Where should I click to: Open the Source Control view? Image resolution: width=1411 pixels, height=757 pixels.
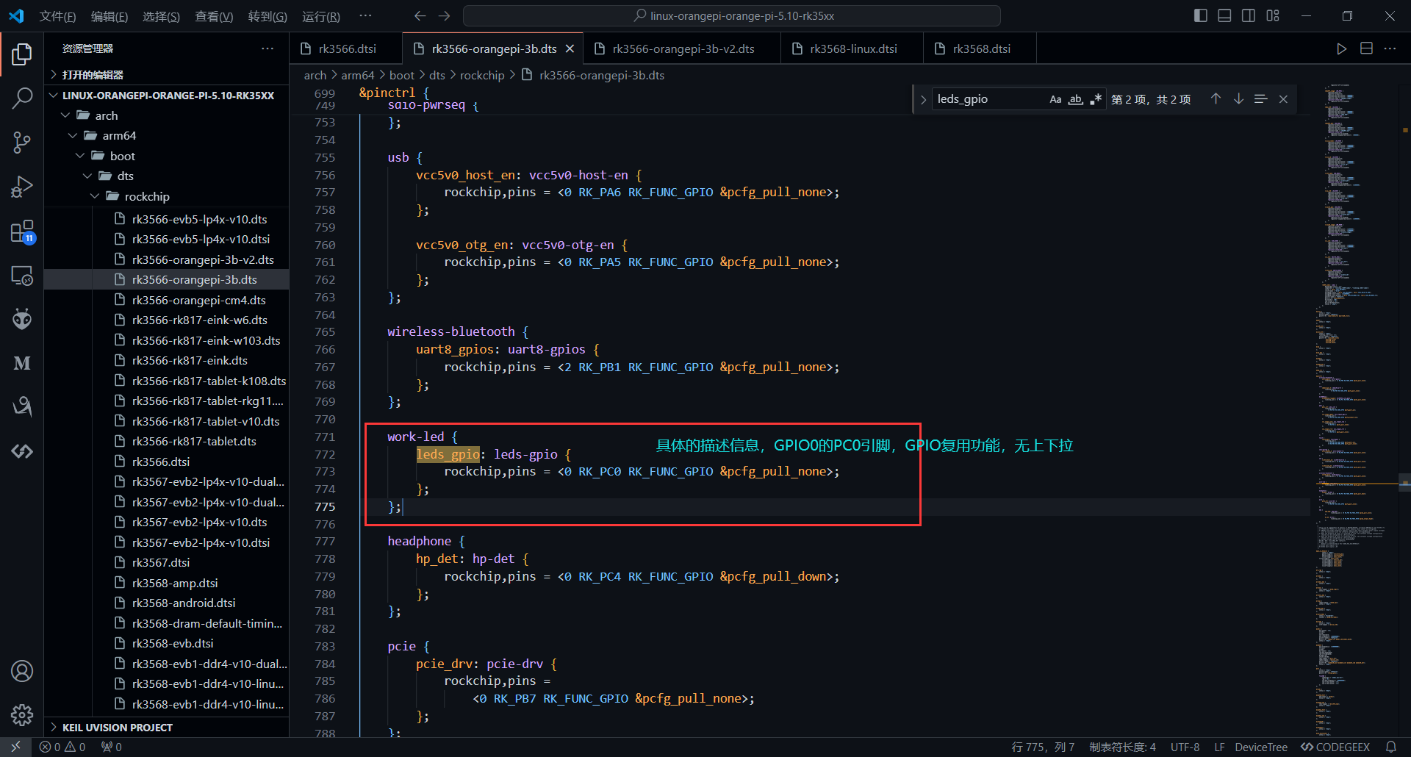tap(22, 142)
